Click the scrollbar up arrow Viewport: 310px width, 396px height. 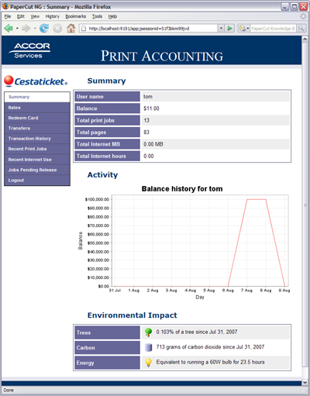point(305,40)
